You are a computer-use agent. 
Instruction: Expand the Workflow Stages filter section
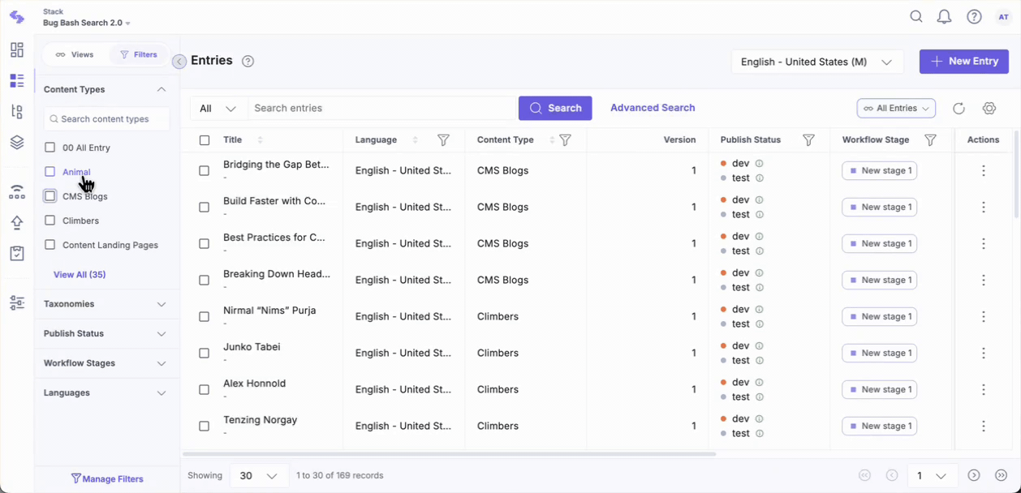162,363
